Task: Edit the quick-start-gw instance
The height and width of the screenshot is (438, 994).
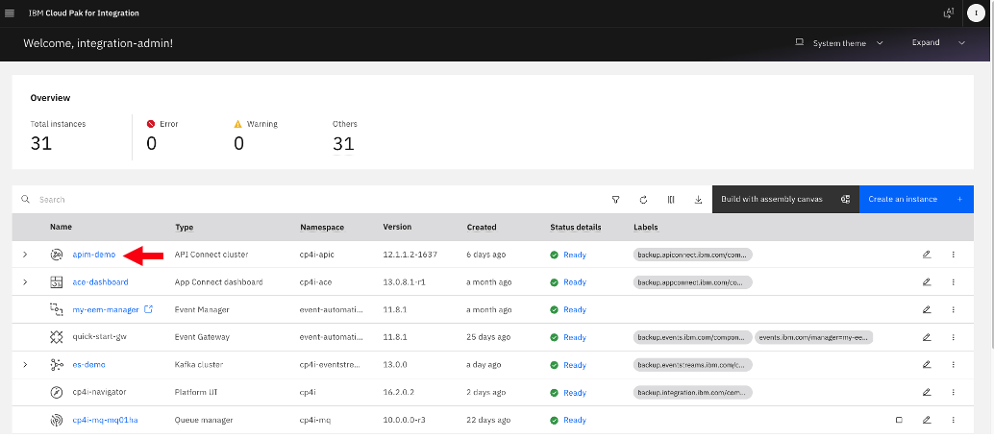Action: click(926, 337)
